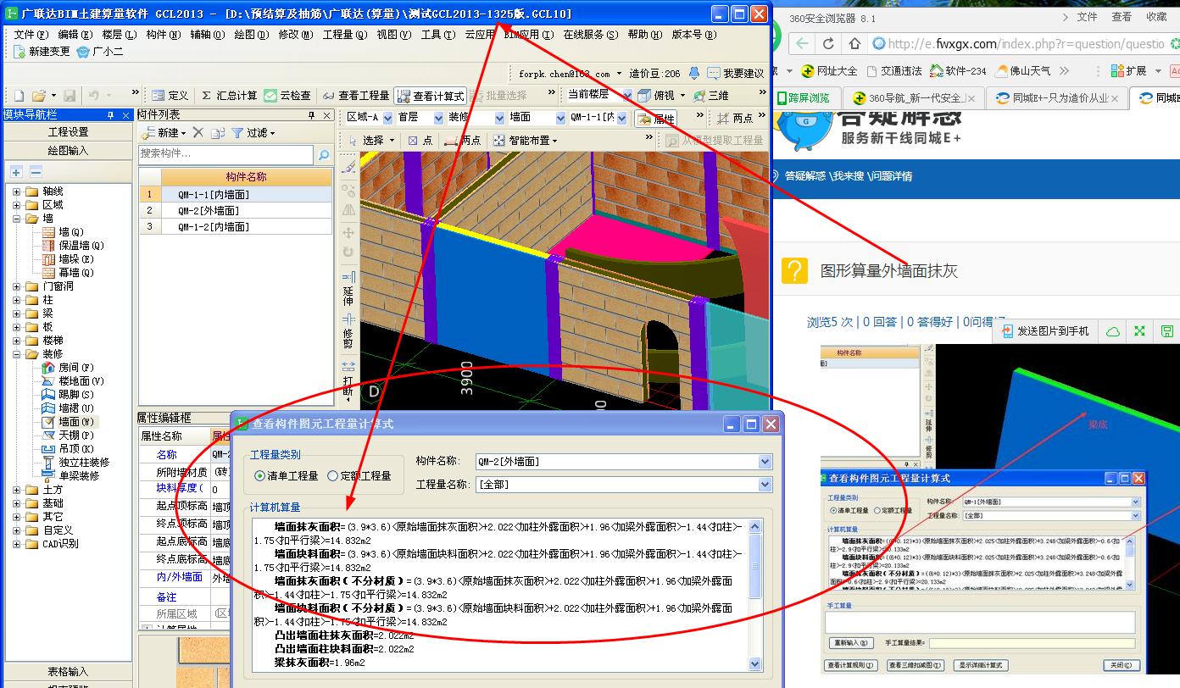Open 工程量(Q) menu

(x=344, y=35)
